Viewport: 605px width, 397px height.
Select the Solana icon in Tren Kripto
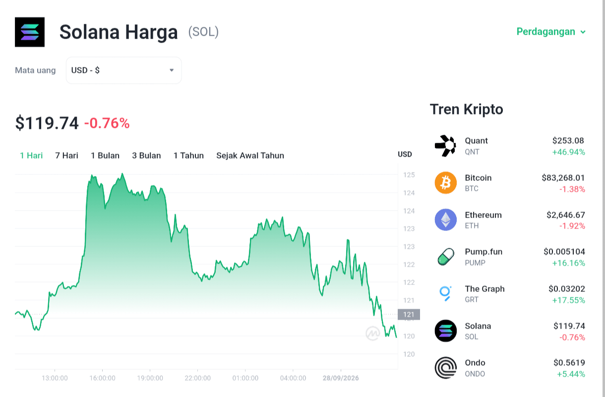[445, 331]
